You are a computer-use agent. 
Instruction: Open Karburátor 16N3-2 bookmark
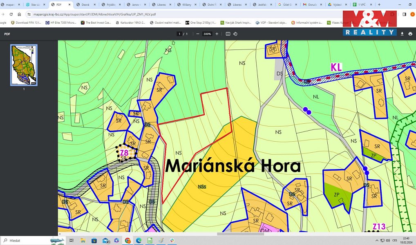pyautogui.click(x=130, y=23)
